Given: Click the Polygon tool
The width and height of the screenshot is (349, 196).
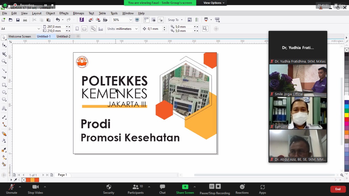Looking at the screenshot, I should point(4,99).
